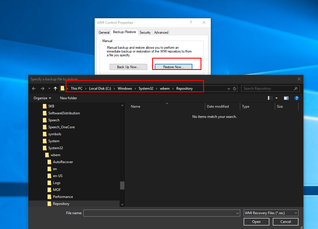Select the System32 tree folder
The image size is (318, 229).
[x=56, y=148]
